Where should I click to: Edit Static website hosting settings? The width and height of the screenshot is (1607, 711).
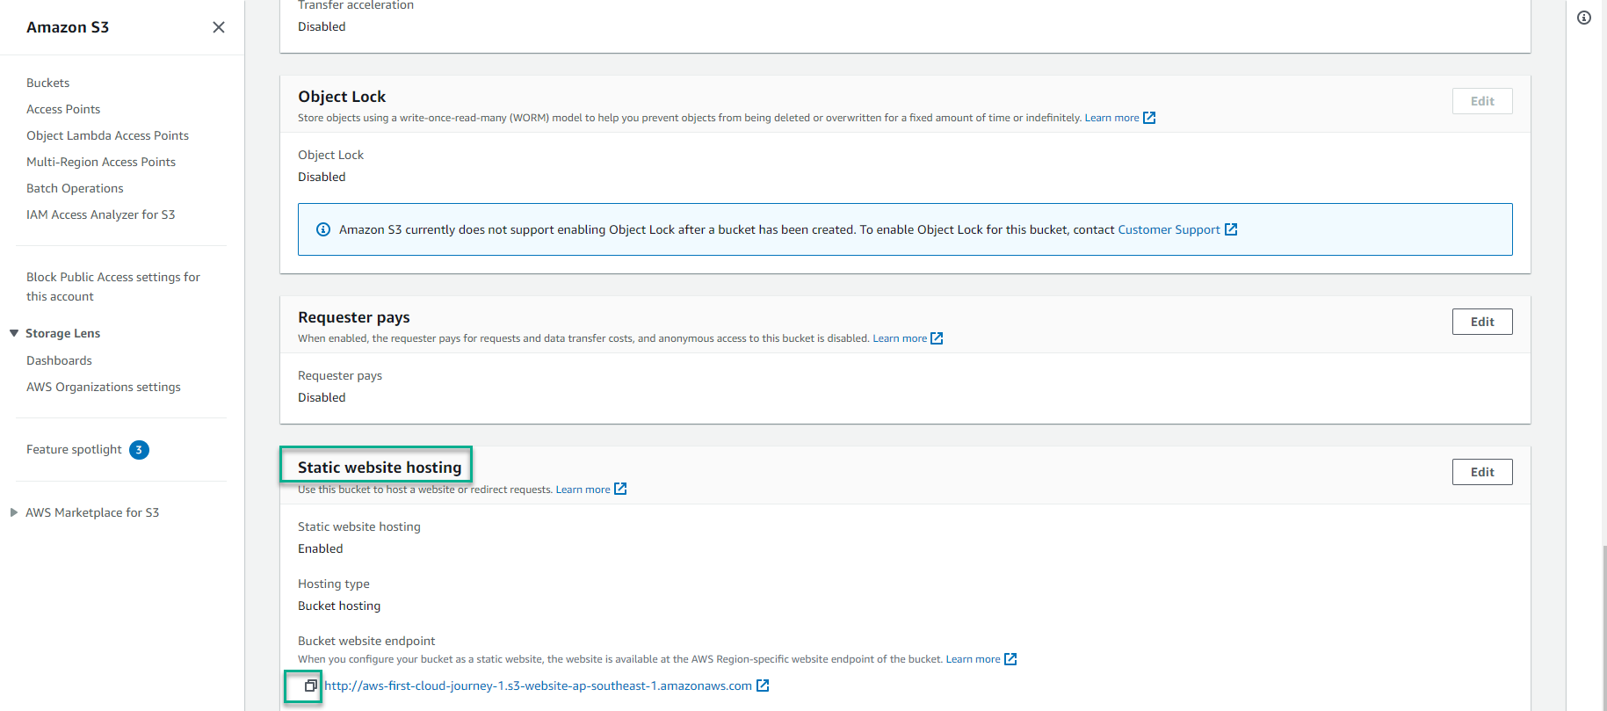coord(1482,472)
